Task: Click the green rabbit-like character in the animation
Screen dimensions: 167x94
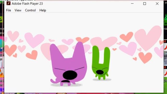Action: 101,63
